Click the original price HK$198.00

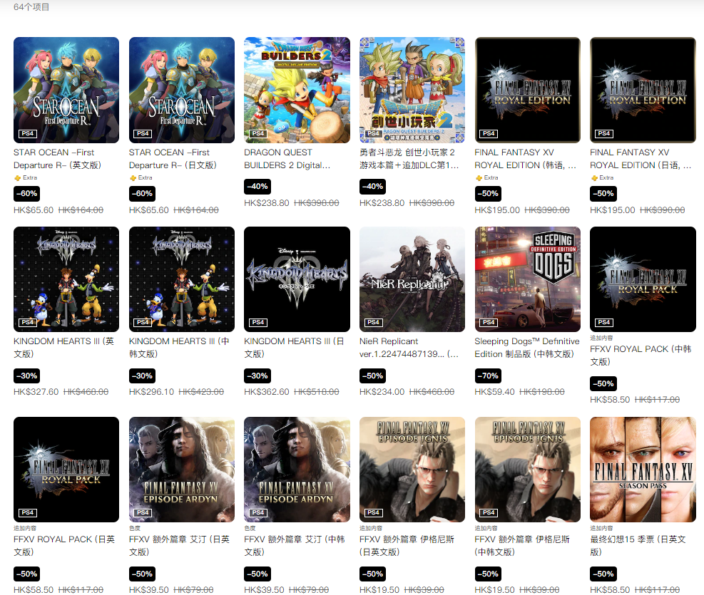coord(542,392)
